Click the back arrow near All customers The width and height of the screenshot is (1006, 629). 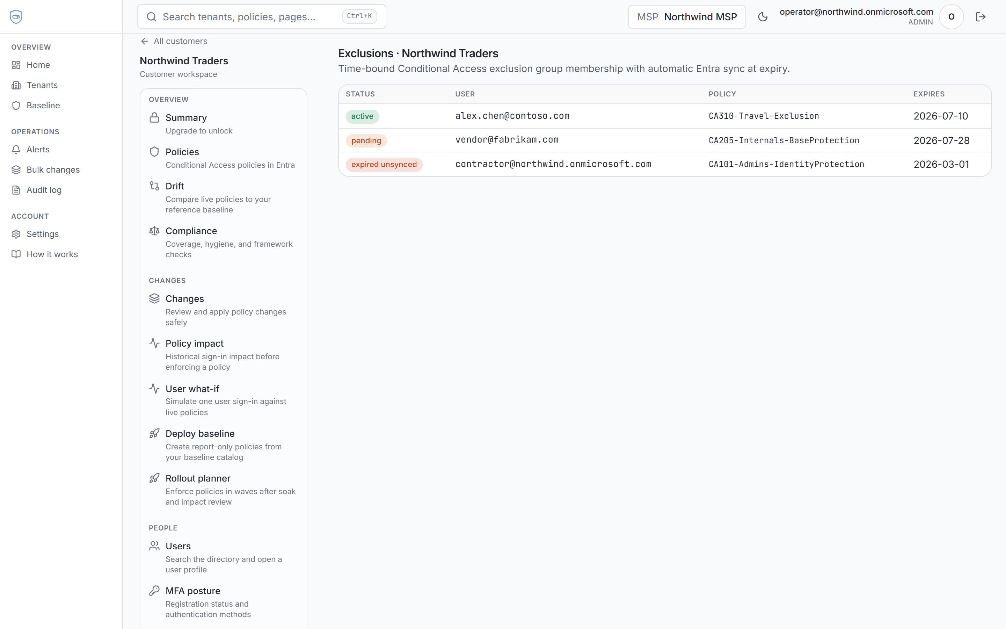144,41
